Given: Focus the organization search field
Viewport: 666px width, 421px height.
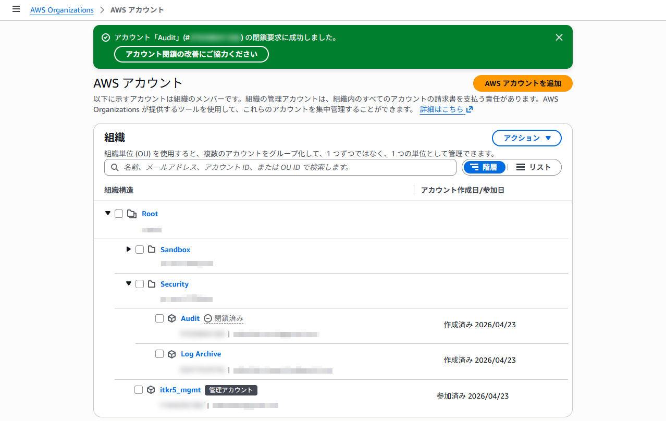Looking at the screenshot, I should tap(280, 167).
